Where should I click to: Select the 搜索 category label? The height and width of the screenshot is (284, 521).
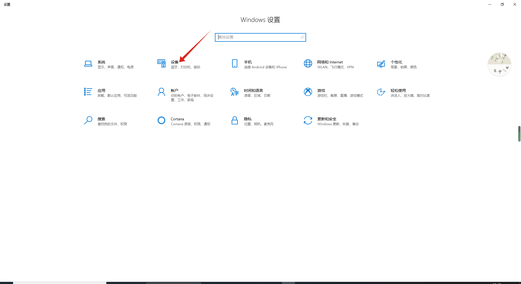(101, 119)
